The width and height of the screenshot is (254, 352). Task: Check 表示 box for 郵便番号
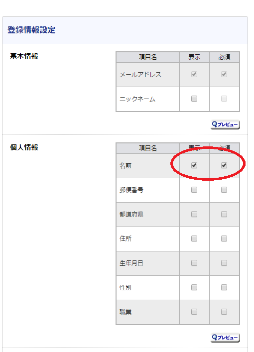[194, 190]
